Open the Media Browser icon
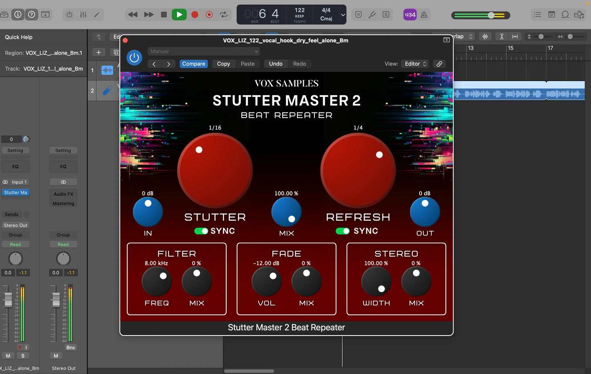The width and height of the screenshot is (591, 374). [x=579, y=15]
